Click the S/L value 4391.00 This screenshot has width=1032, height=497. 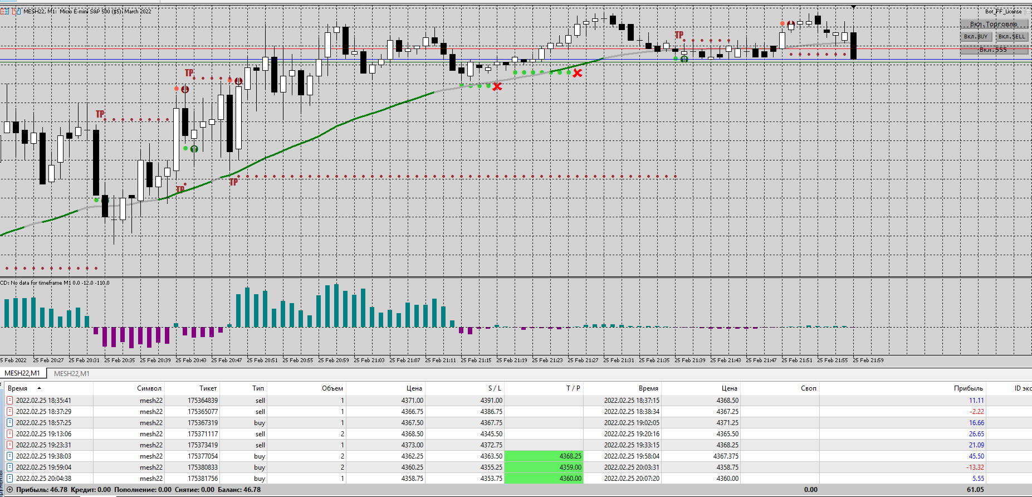(x=491, y=401)
